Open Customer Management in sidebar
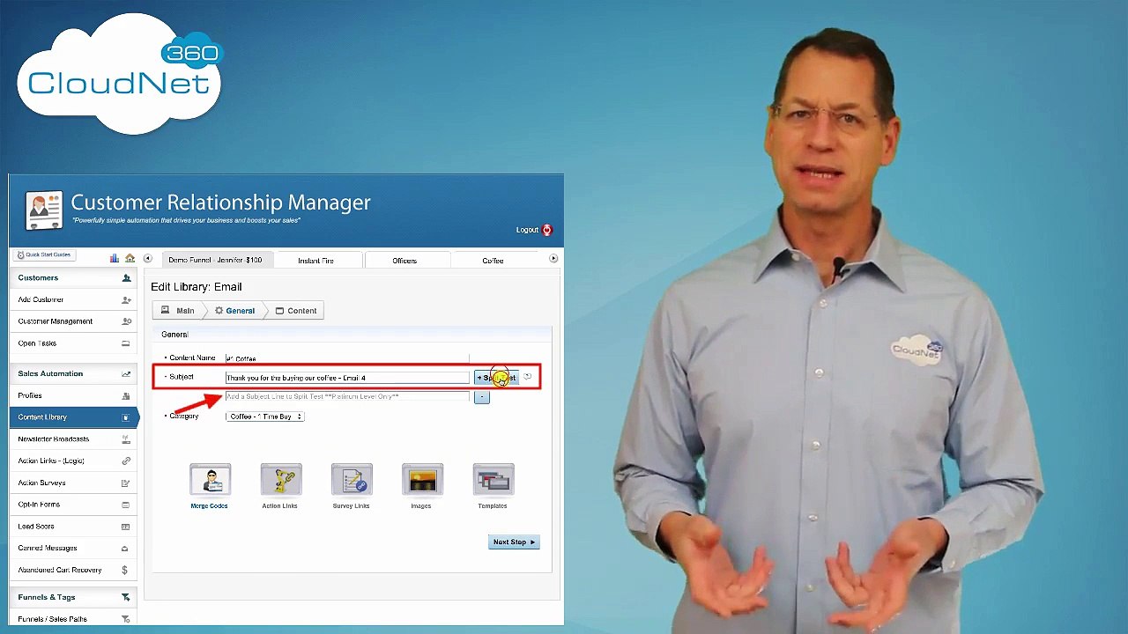Screen dimensions: 1128x634 pyautogui.click(x=55, y=321)
